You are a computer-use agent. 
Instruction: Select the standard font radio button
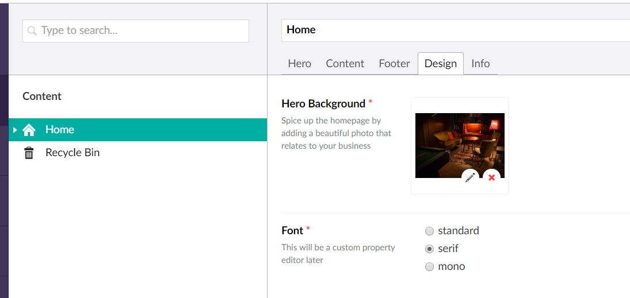(x=429, y=231)
